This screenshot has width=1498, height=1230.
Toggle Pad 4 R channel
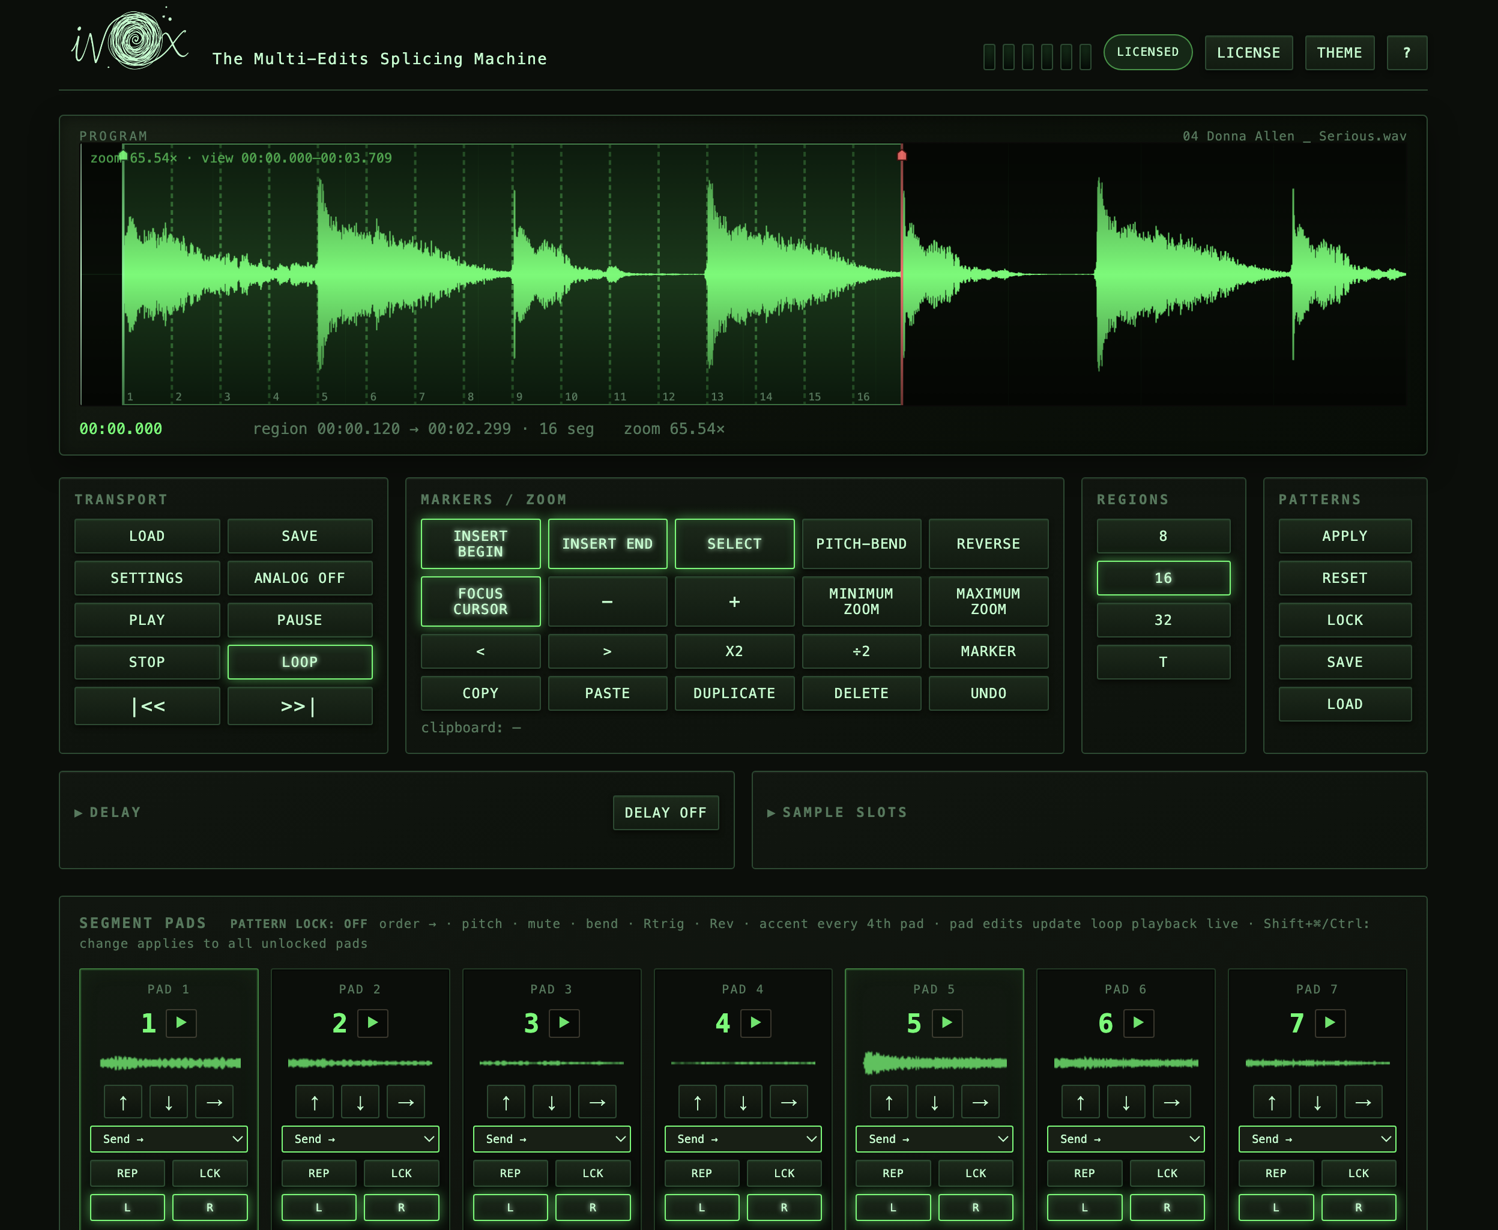[x=784, y=1207]
